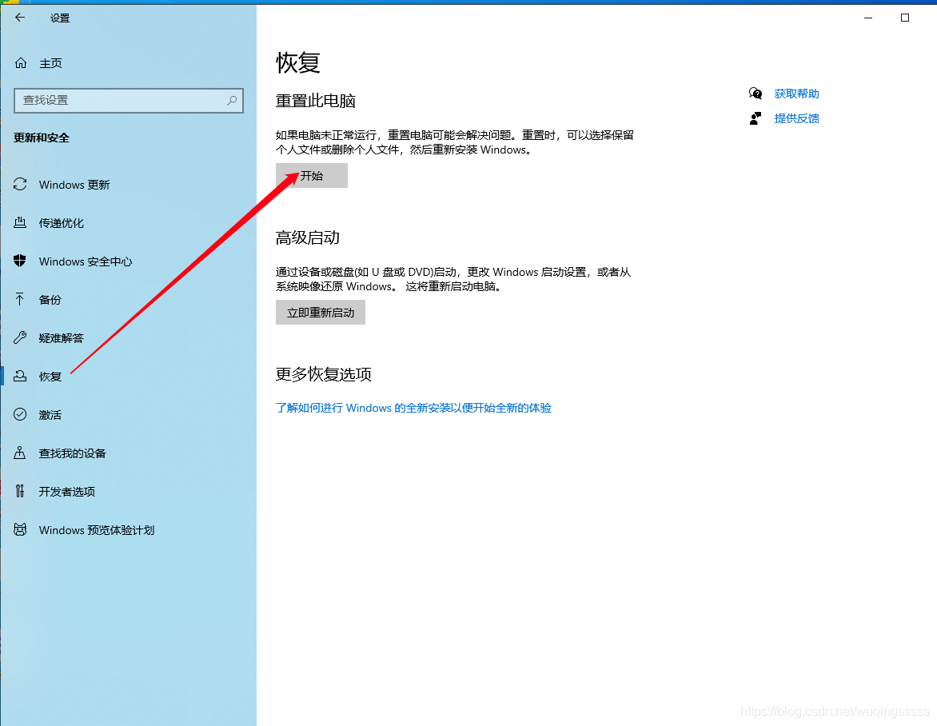Open the 疑难解答 page
Screen dimensions: 937x726
point(61,337)
